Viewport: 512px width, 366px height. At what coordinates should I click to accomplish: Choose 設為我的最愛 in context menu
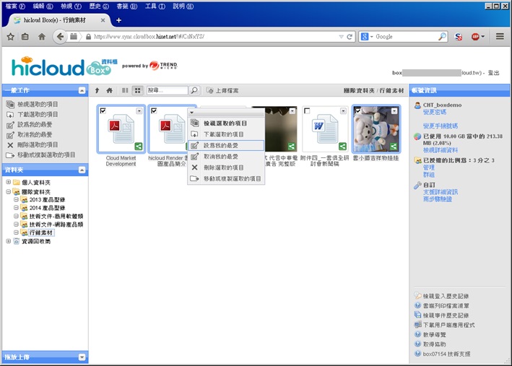[226, 145]
